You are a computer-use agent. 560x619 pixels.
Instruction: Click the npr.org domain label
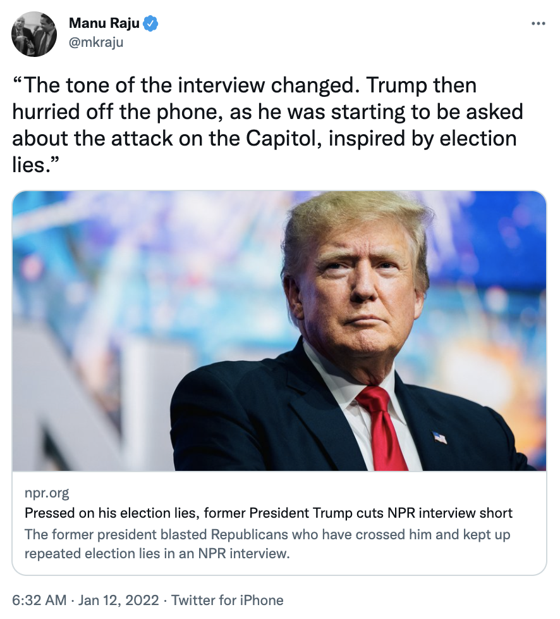(47, 493)
